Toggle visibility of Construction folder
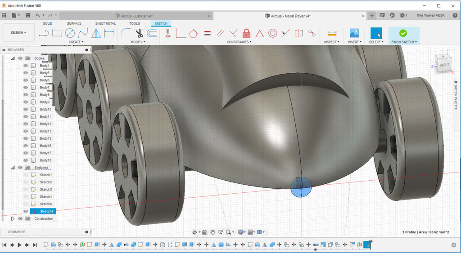The image size is (461, 253). tap(20, 219)
